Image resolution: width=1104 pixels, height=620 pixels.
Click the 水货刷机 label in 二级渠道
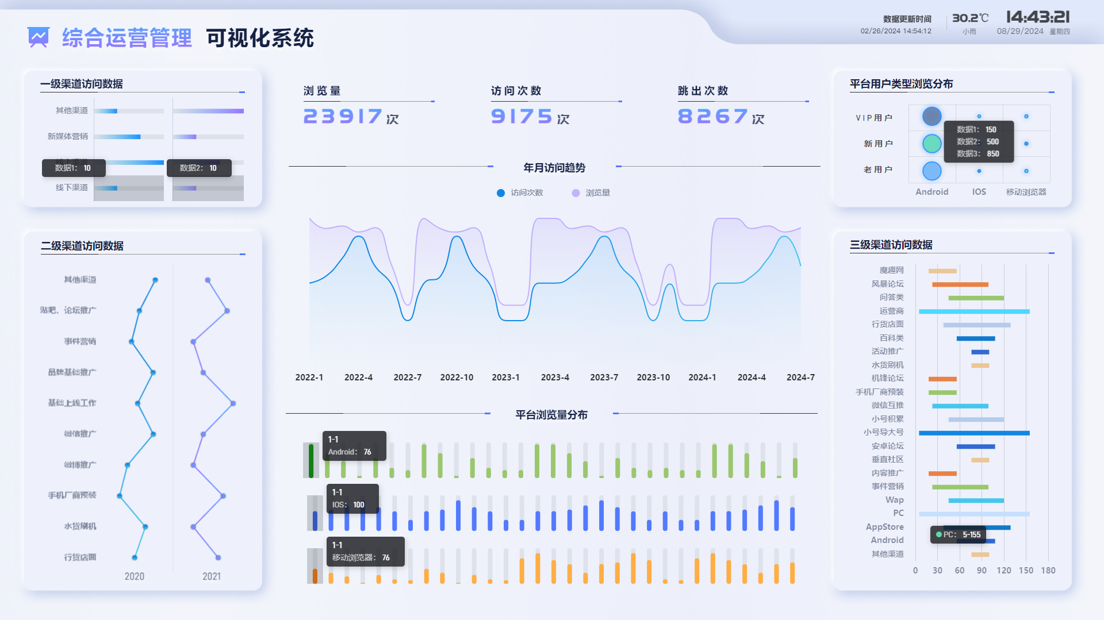(80, 526)
